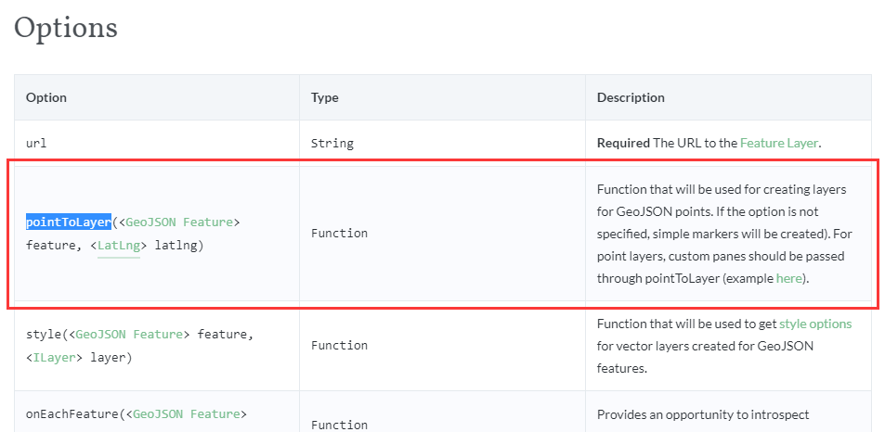The width and height of the screenshot is (885, 432).
Task: Follow the 'here' example link
Action: pos(788,277)
